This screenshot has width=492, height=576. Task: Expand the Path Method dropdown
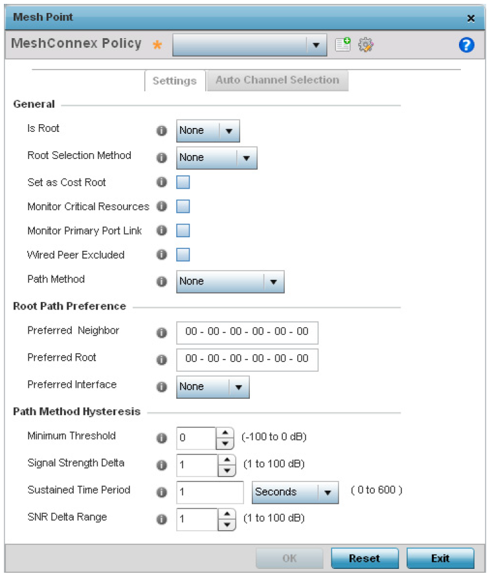230,281
